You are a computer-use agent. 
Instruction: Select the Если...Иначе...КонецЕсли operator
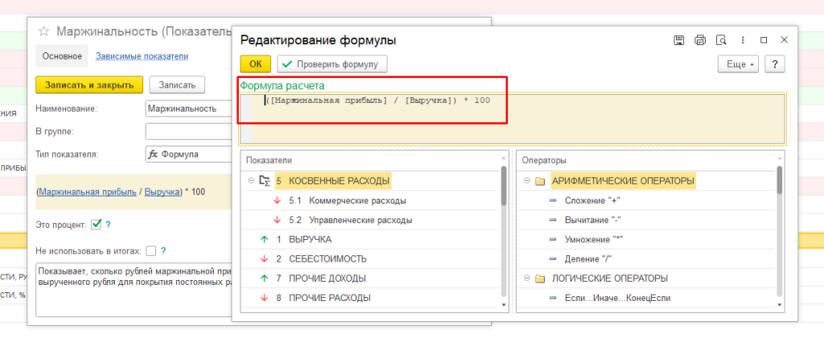tap(646, 299)
